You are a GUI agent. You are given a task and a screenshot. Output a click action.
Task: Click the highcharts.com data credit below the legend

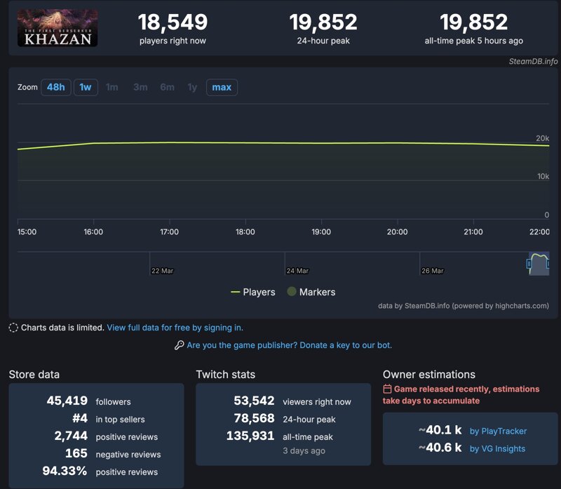pyautogui.click(x=464, y=306)
